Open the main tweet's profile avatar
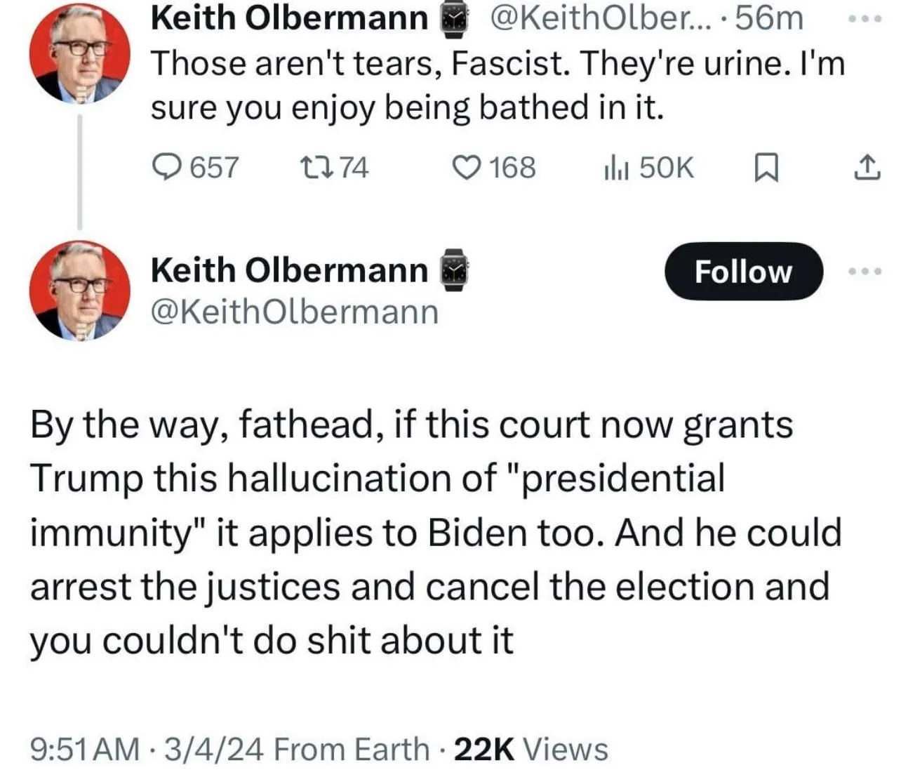901x777 pixels. pyautogui.click(x=79, y=291)
